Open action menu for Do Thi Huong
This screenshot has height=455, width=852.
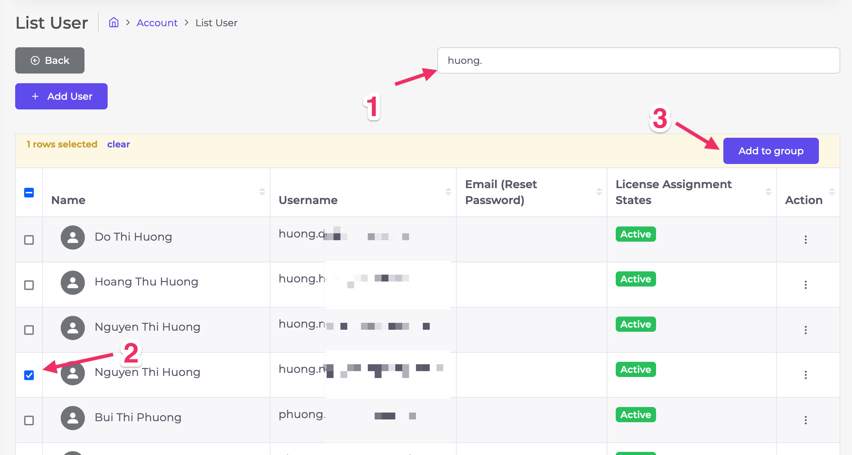point(805,240)
